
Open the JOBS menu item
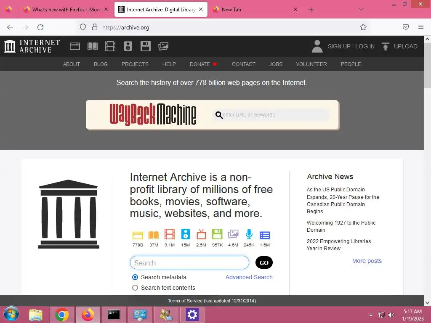[x=276, y=64]
